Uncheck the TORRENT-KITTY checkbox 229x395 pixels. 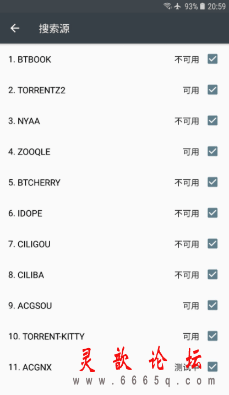click(x=212, y=336)
